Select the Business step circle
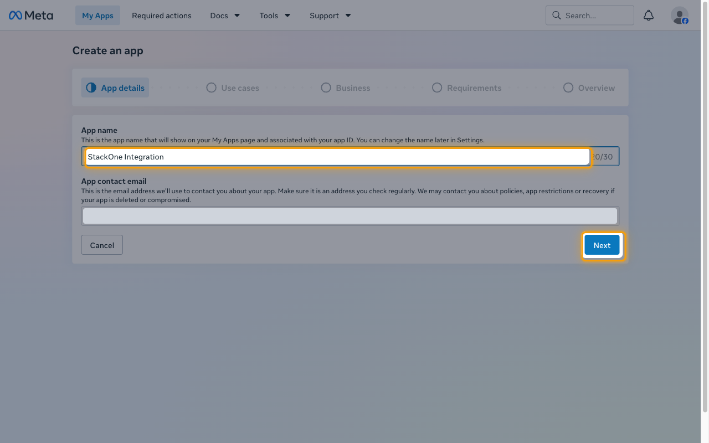 point(326,87)
